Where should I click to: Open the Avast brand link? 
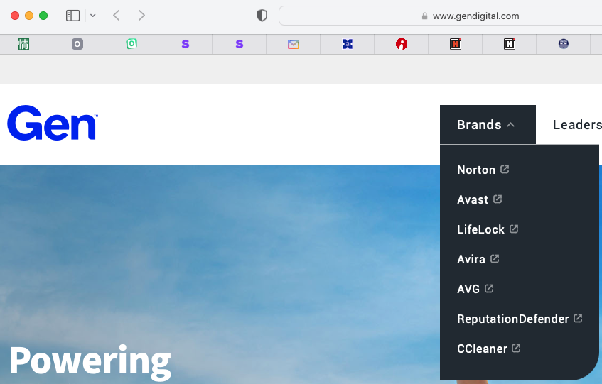tap(473, 199)
